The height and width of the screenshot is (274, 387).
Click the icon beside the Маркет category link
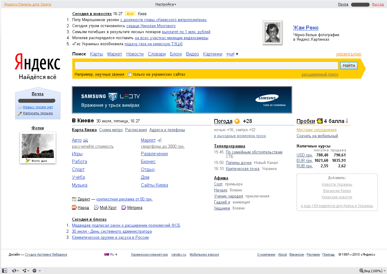tap(160, 140)
